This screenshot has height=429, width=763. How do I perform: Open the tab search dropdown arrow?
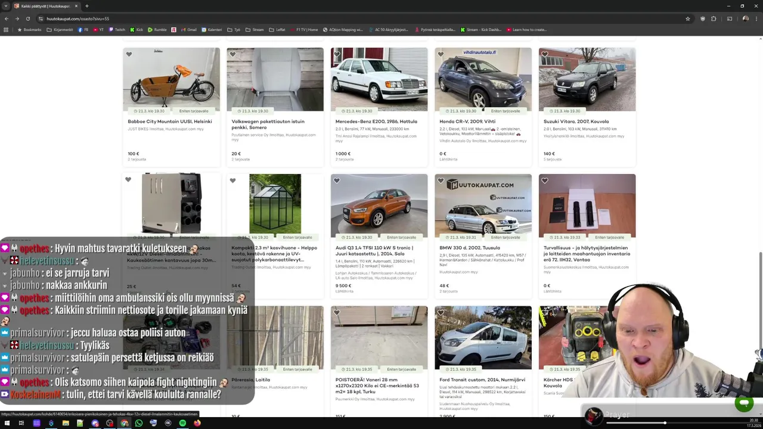(6, 6)
